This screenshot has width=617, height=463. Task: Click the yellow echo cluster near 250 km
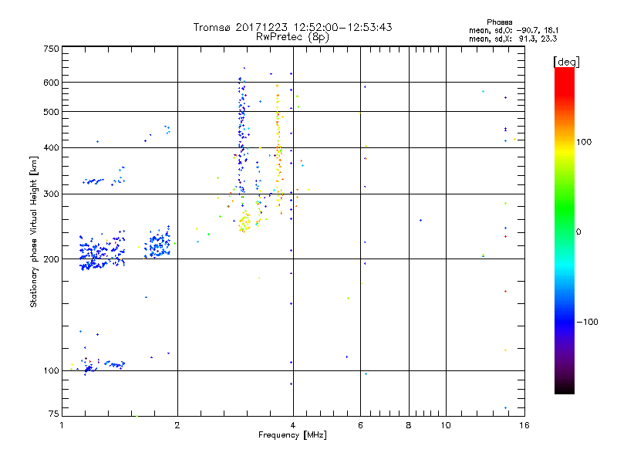244,222
